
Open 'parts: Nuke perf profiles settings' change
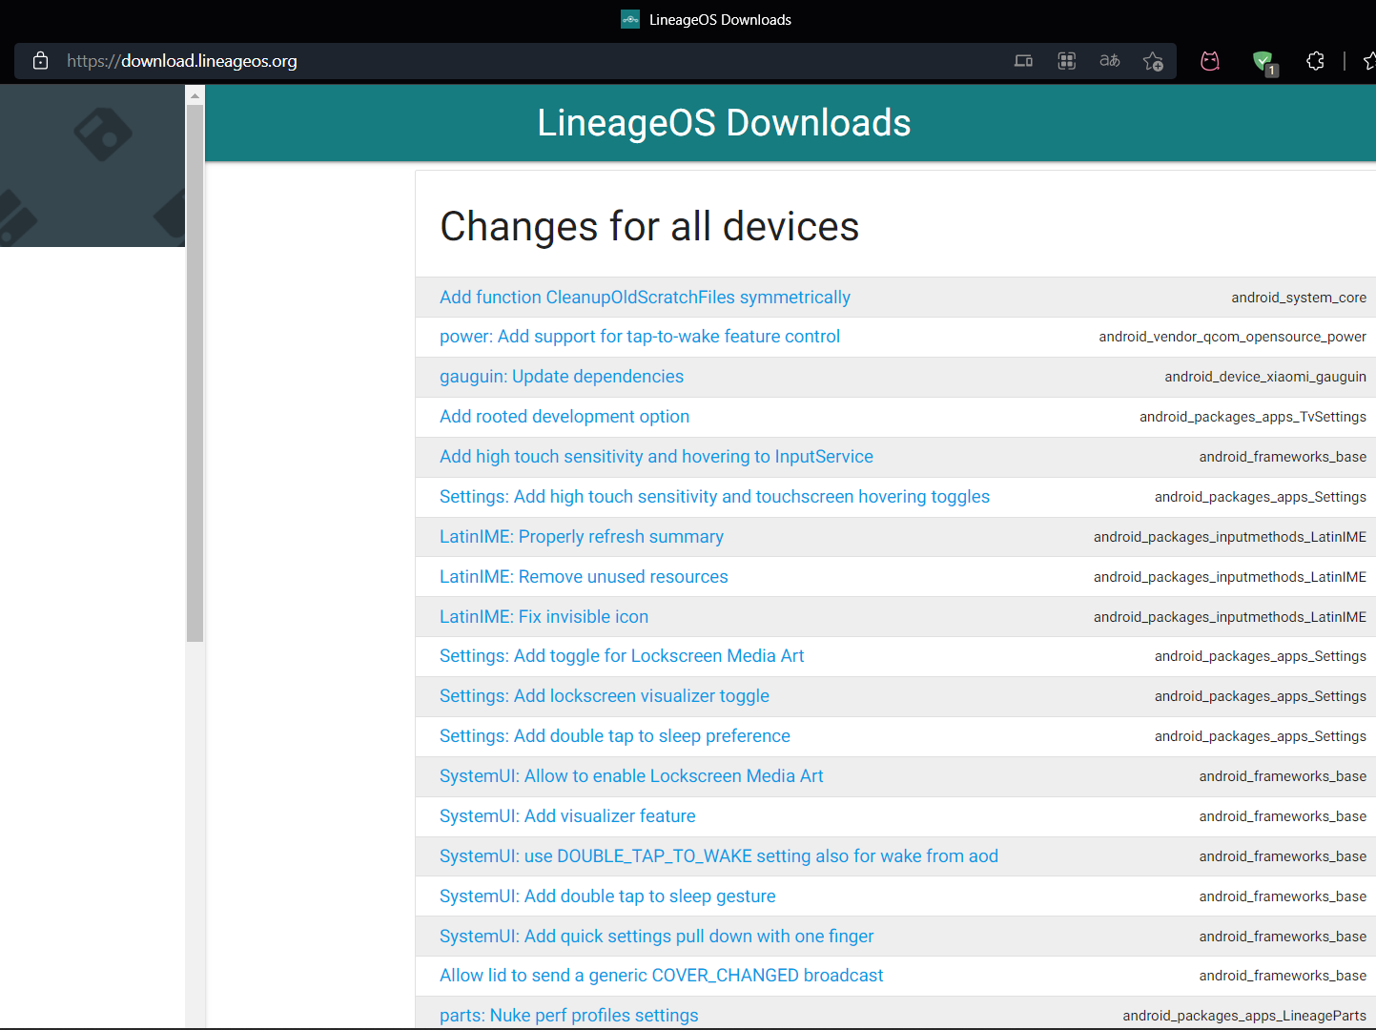[568, 1016]
